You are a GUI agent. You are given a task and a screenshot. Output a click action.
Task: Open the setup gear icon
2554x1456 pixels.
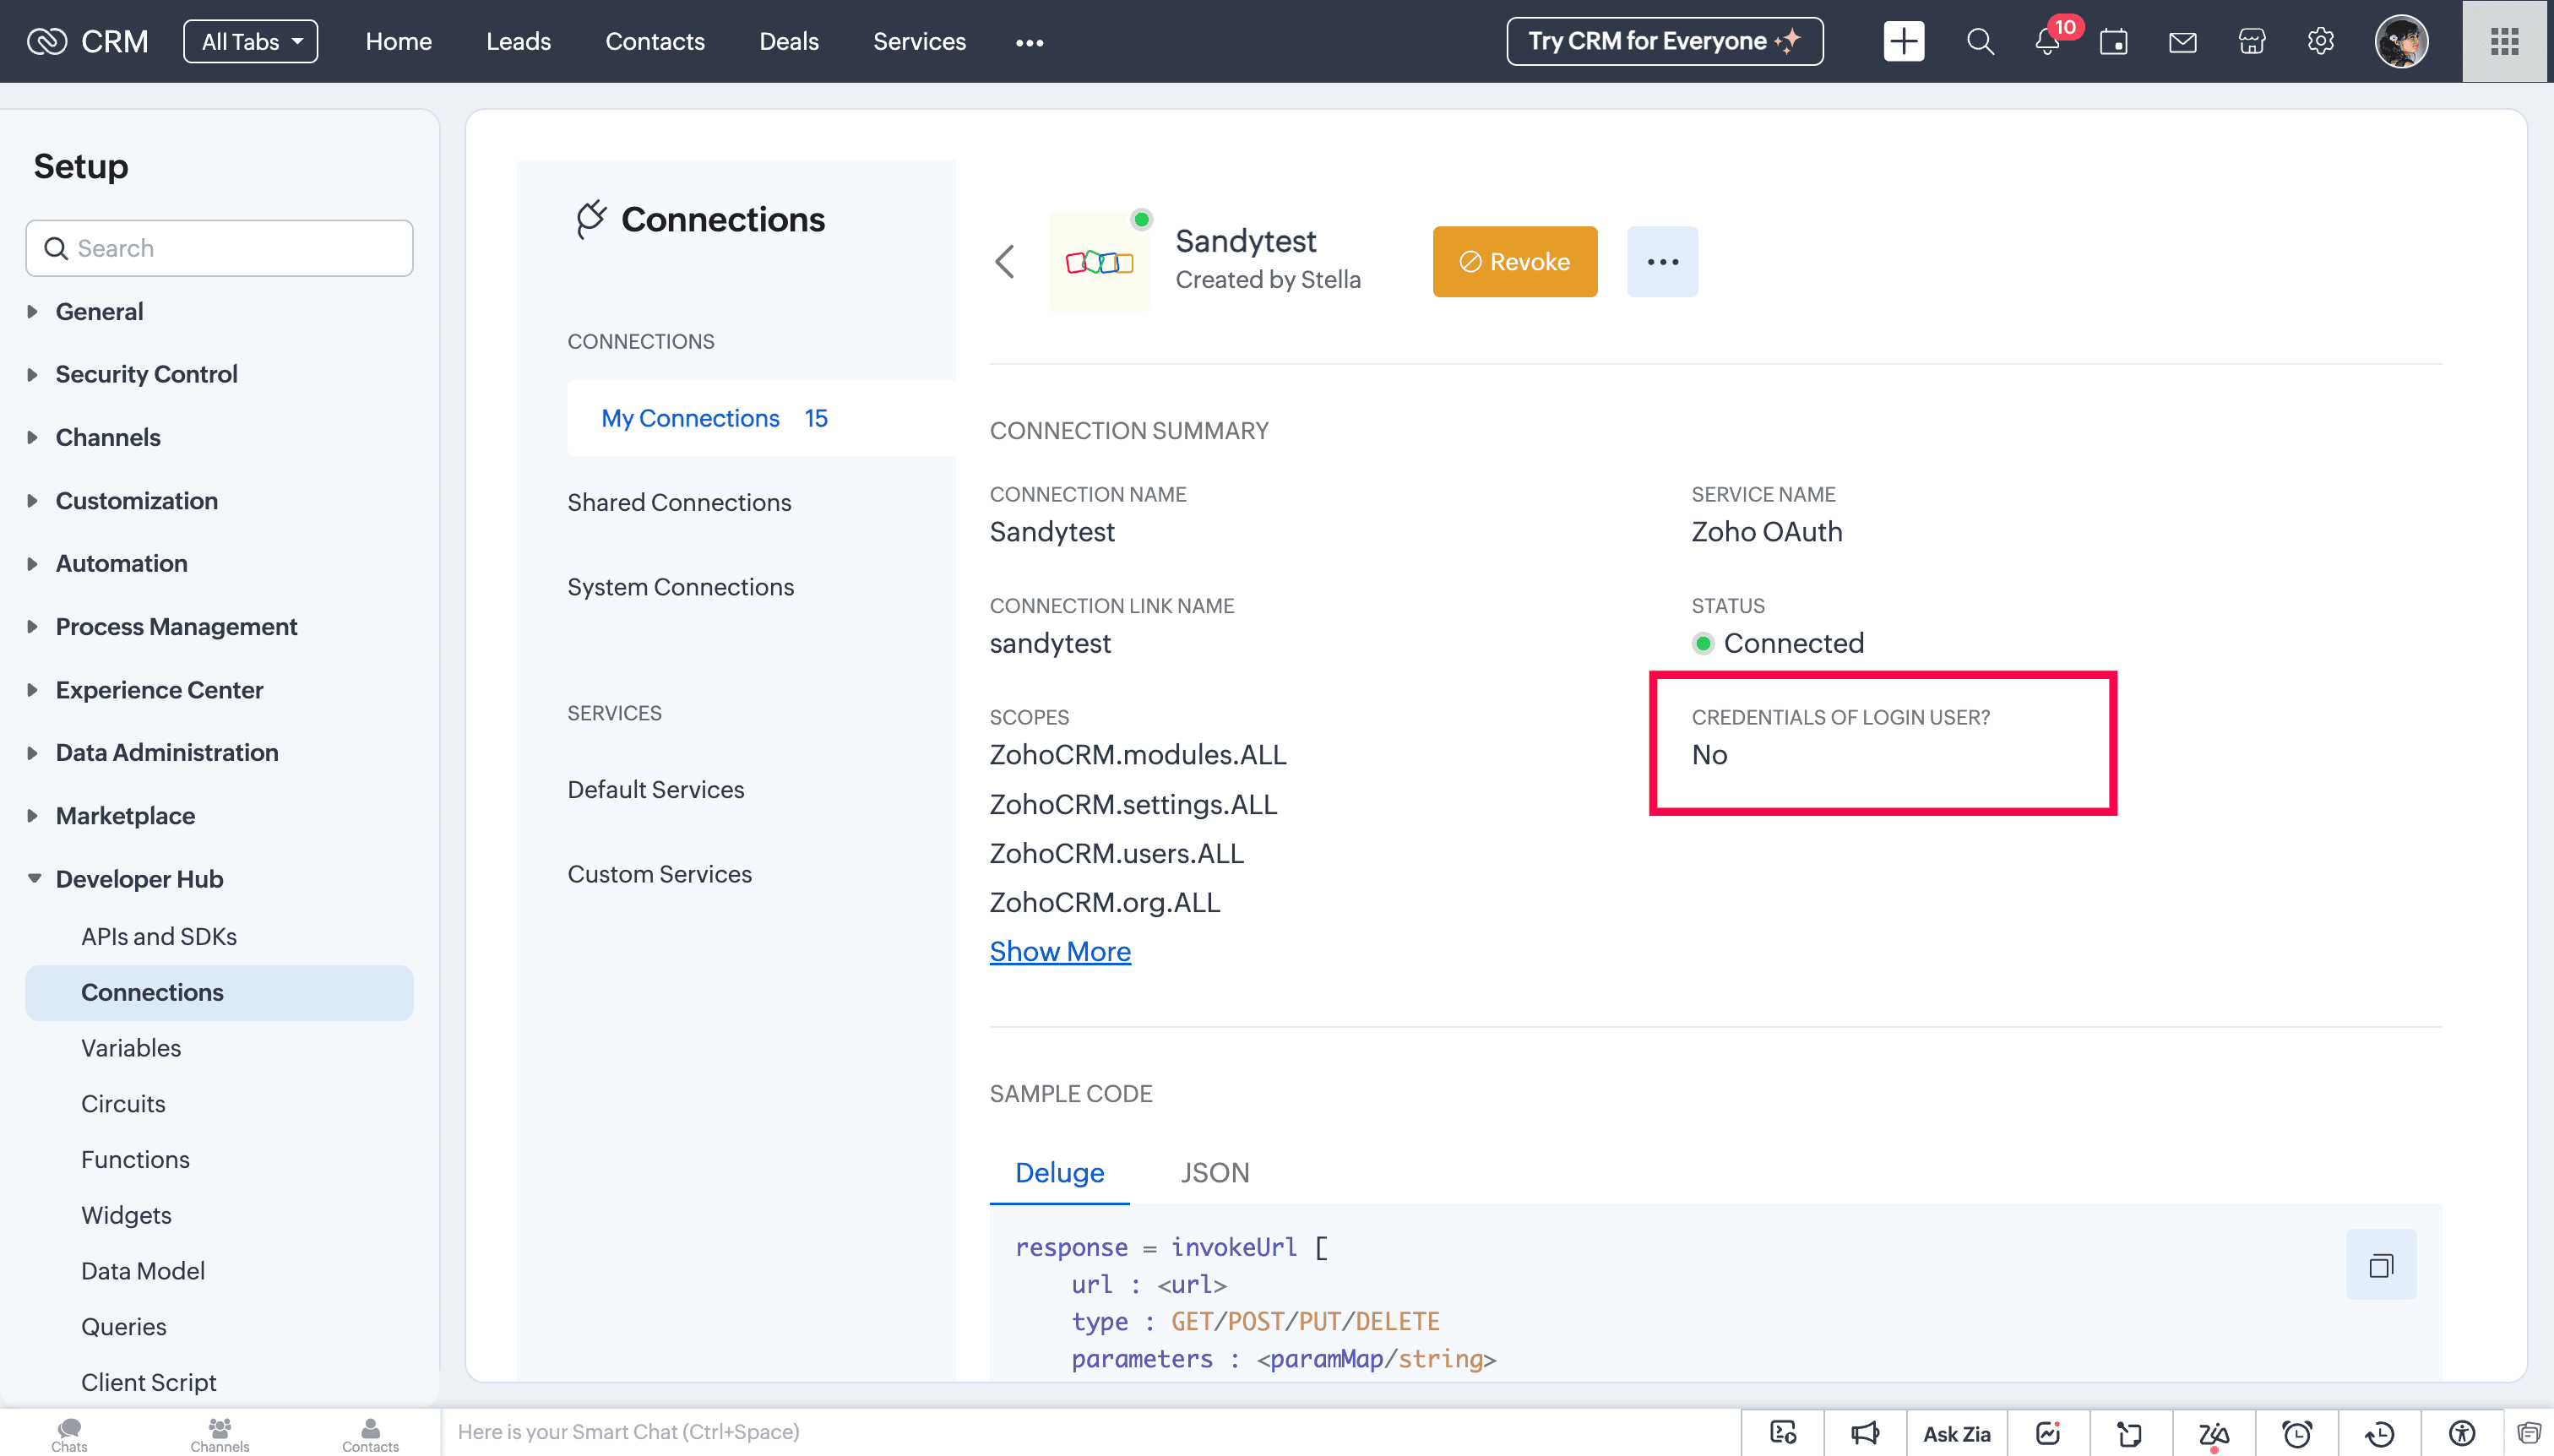pyautogui.click(x=2320, y=42)
